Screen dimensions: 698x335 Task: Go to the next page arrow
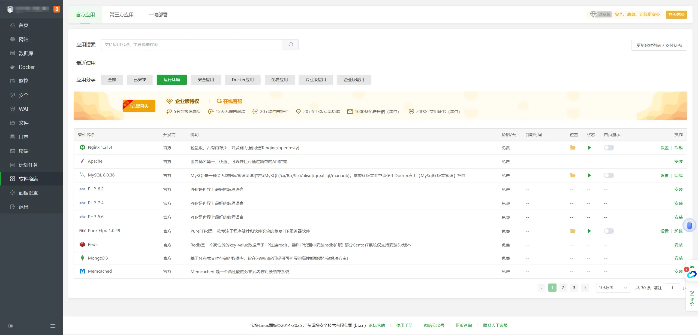click(585, 288)
